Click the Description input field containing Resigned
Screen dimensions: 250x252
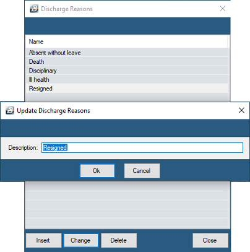[142, 147]
